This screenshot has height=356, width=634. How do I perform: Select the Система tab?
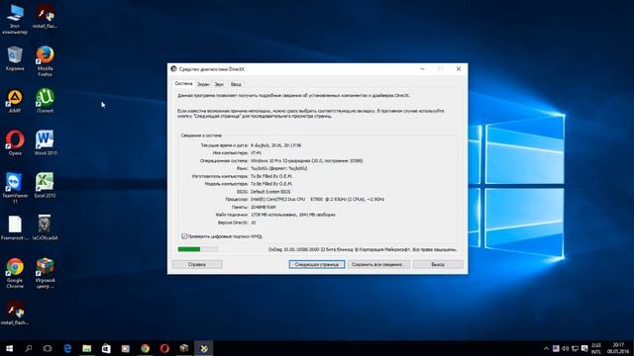(183, 83)
